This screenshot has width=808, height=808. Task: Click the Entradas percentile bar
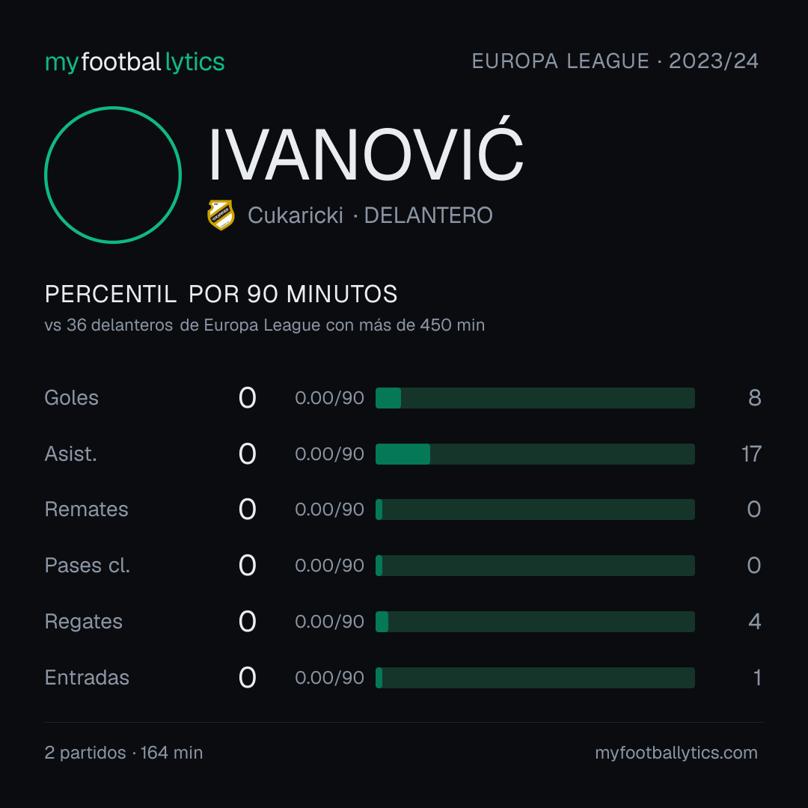[535, 678]
